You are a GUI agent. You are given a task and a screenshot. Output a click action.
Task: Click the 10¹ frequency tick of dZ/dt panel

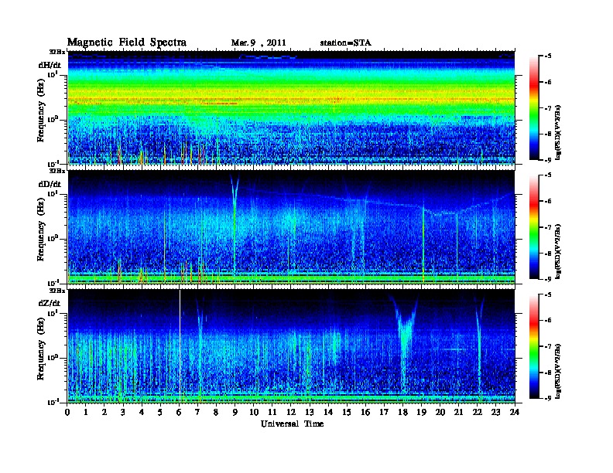point(53,313)
